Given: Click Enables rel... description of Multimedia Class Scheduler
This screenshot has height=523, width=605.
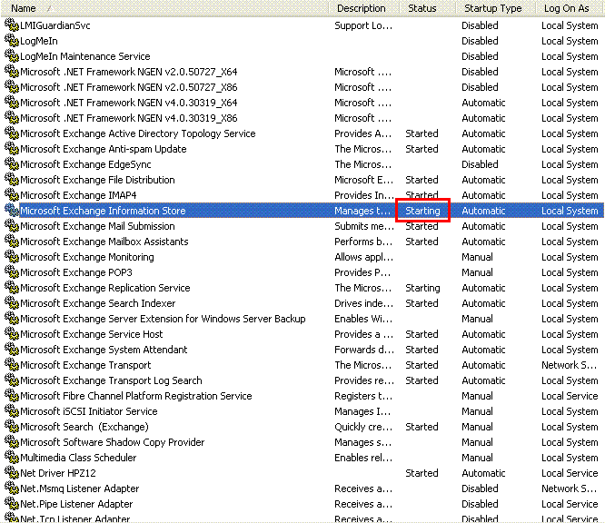Looking at the screenshot, I should 363,458.
